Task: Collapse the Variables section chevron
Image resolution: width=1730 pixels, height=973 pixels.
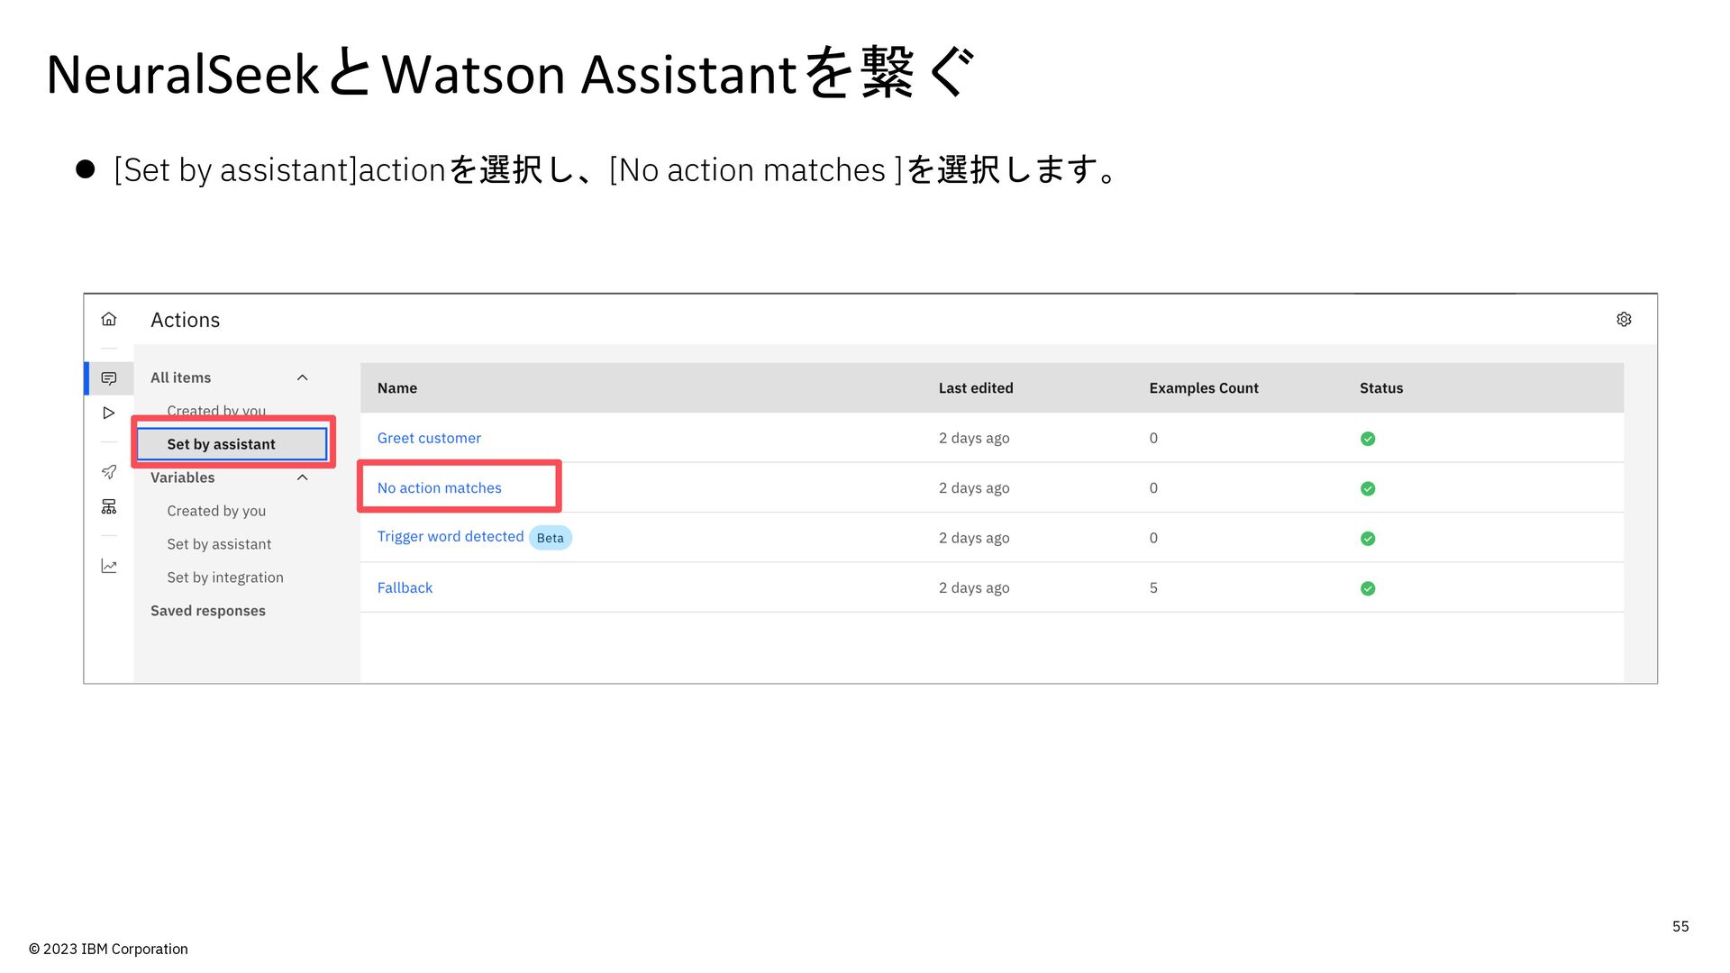Action: [x=303, y=477]
